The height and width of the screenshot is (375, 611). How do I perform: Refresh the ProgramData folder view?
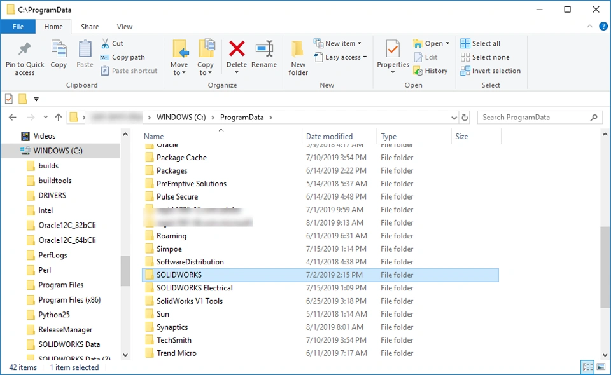pos(465,118)
